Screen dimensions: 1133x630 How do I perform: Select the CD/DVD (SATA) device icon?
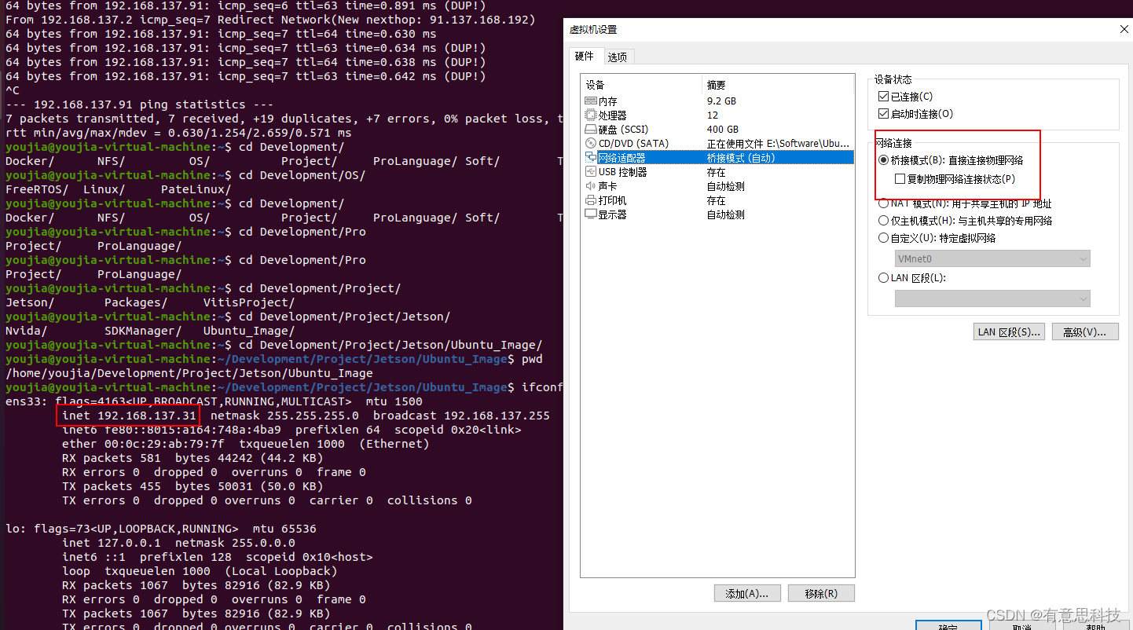591,144
